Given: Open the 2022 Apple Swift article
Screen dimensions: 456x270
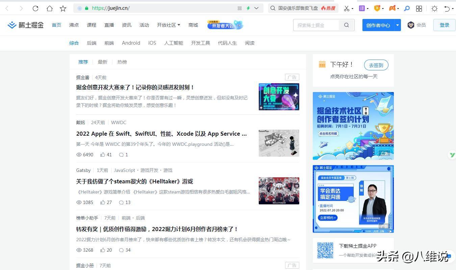Looking at the screenshot, I should pos(161,134).
